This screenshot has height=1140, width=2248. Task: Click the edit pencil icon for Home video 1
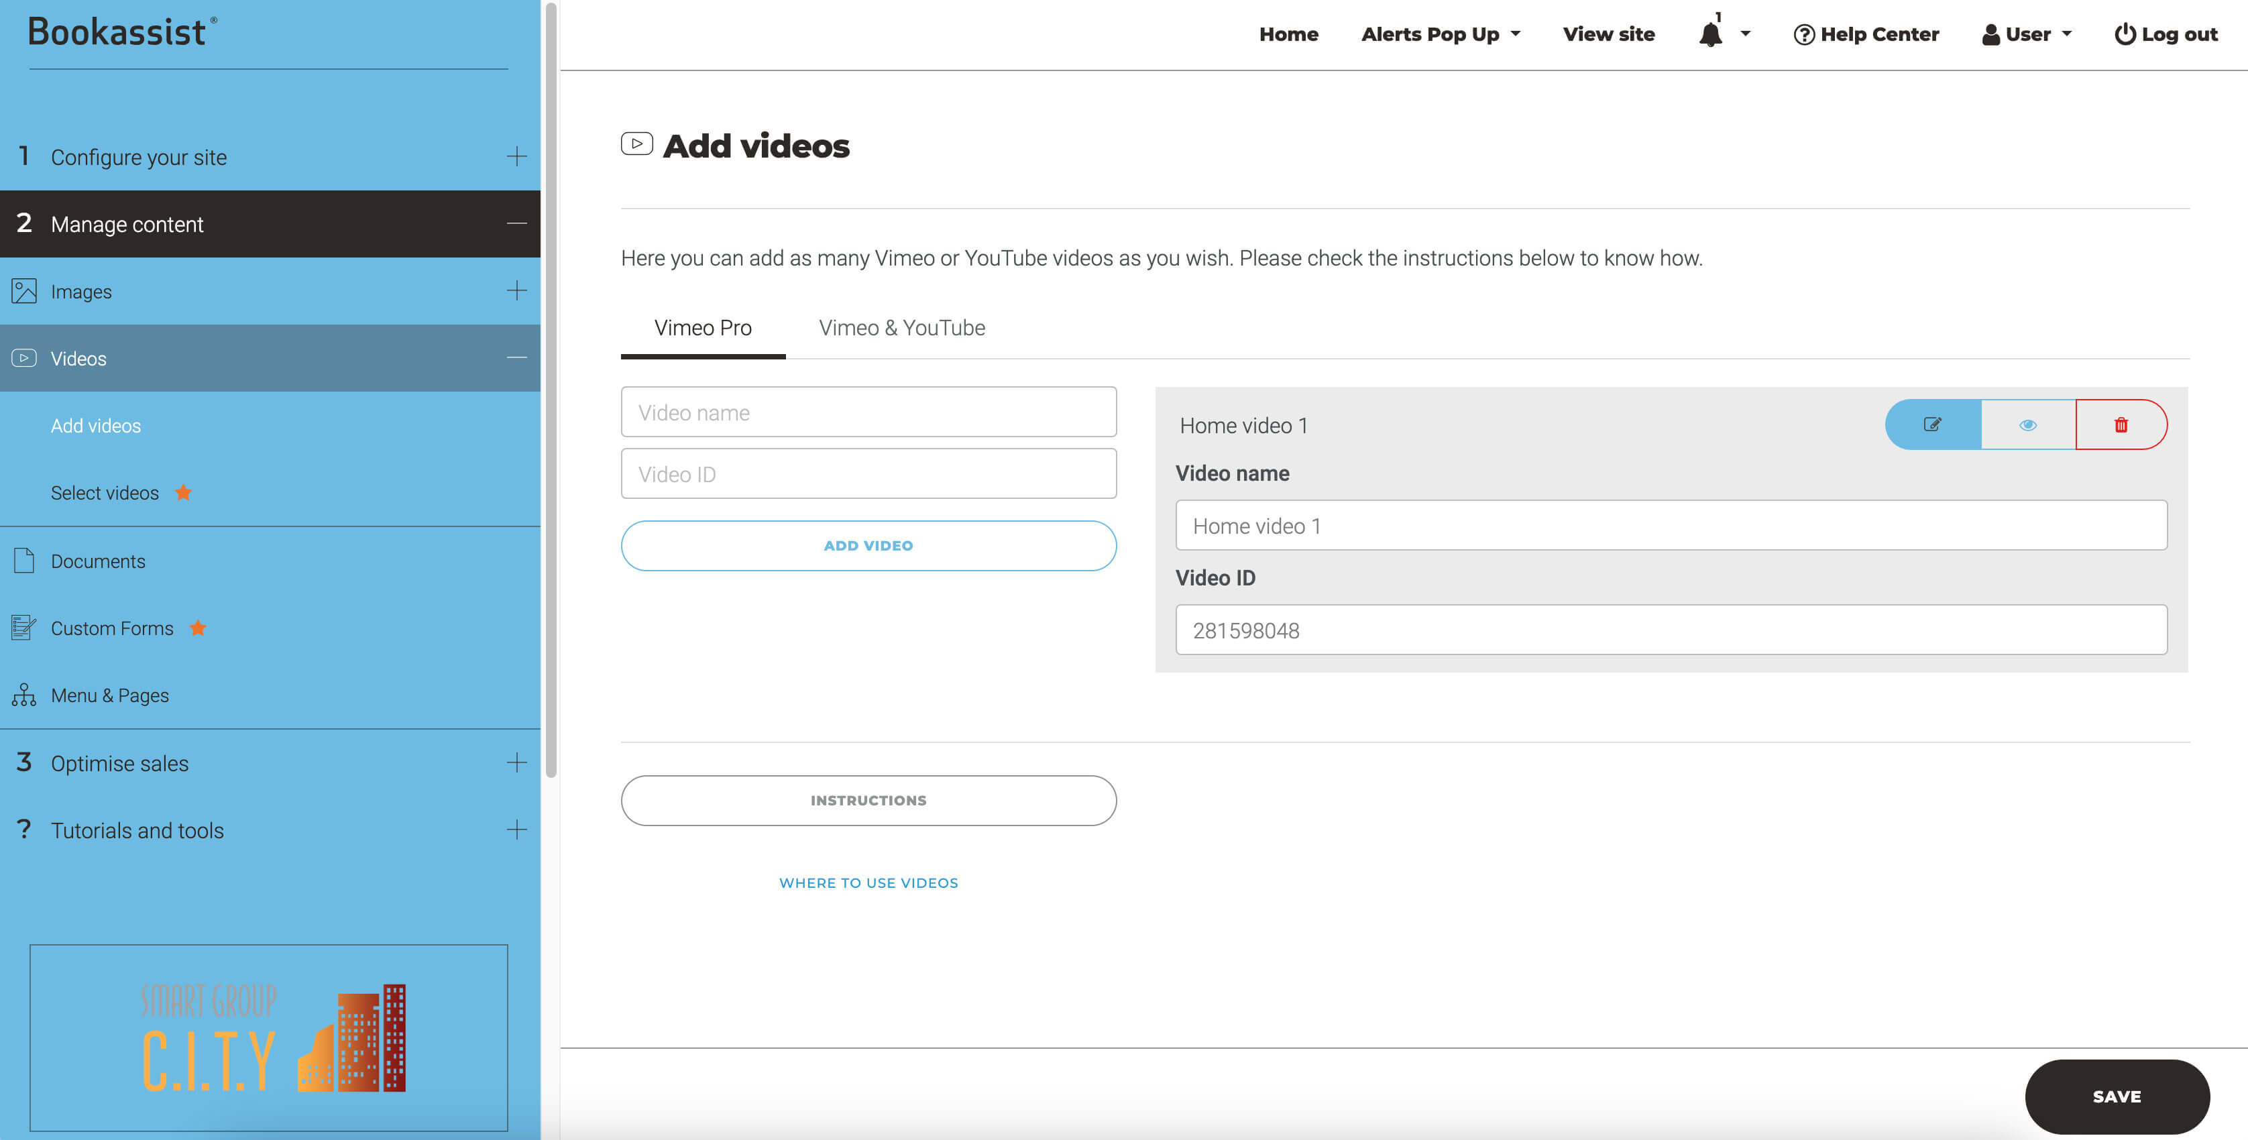[x=1932, y=424]
